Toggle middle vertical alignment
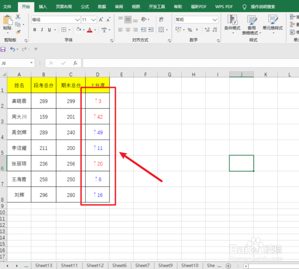 [128, 19]
